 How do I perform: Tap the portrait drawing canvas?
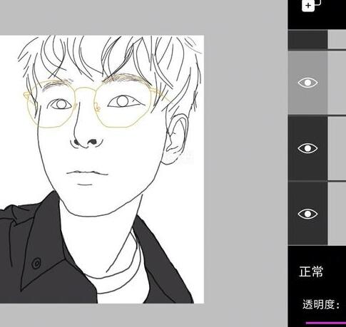(102, 169)
